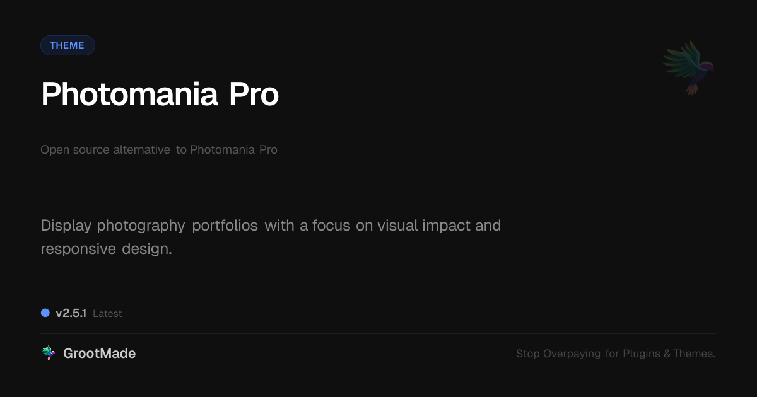Viewport: 757px width, 397px height.
Task: Click the 'Stop Overpaying' tagline text
Action: point(558,354)
